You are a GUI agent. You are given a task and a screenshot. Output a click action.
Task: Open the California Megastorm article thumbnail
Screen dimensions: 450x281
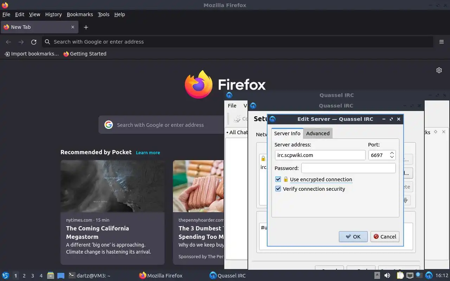[x=112, y=186]
